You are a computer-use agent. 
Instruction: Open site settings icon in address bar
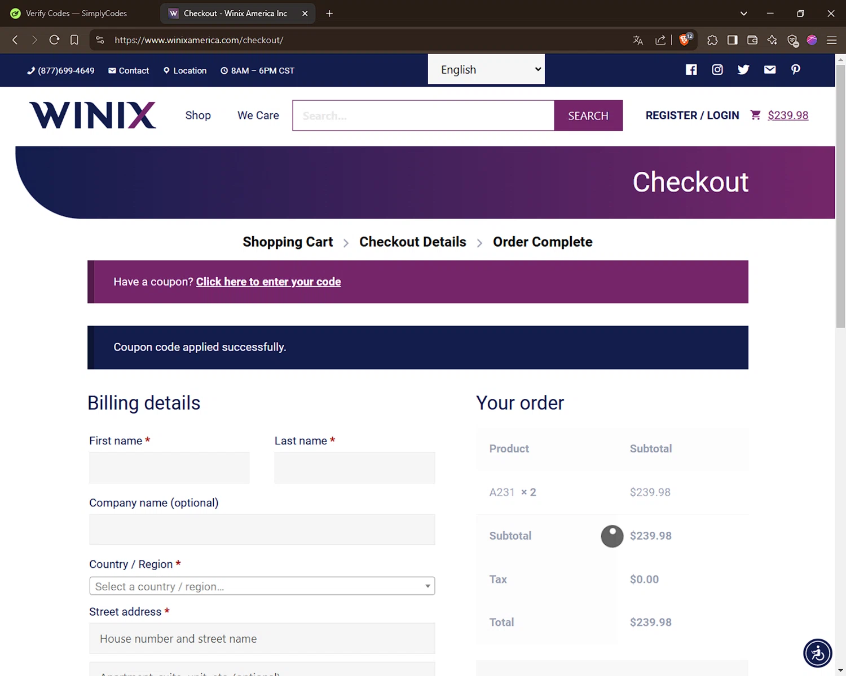click(x=100, y=40)
